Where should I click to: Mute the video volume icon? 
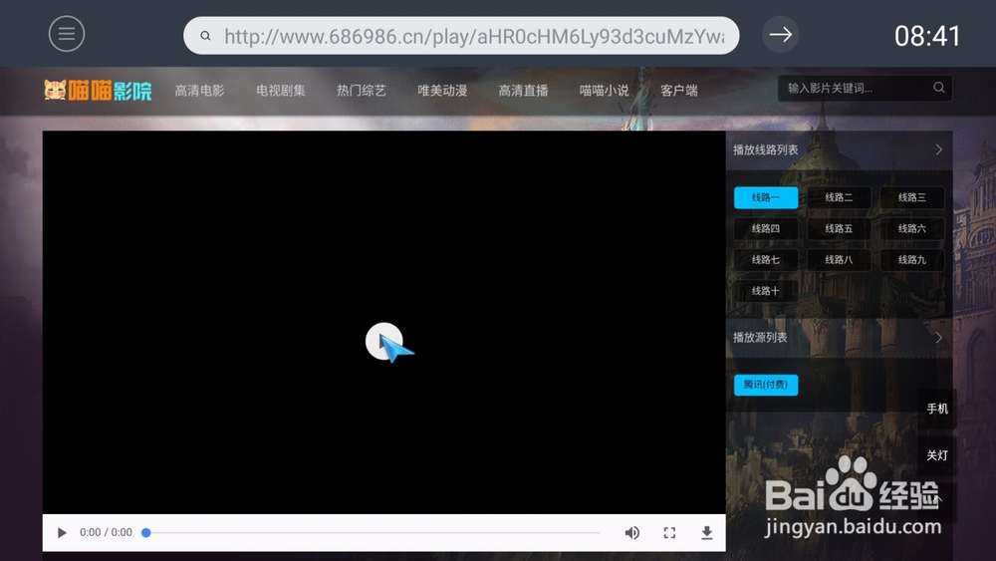coord(631,532)
